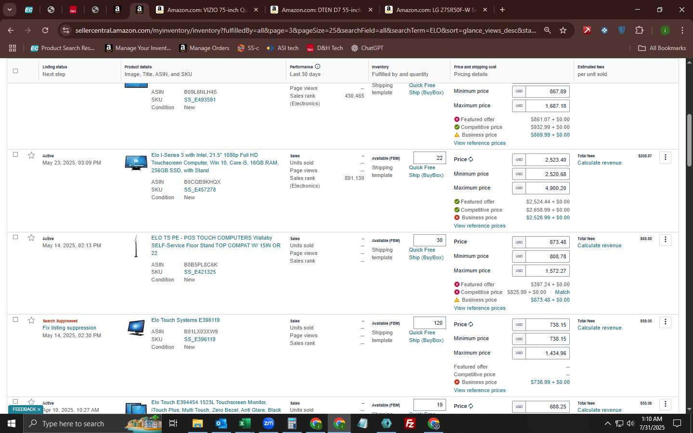Image resolution: width=693 pixels, height=433 pixels.
Task: Click the Performance info icon in header
Action: click(x=318, y=67)
